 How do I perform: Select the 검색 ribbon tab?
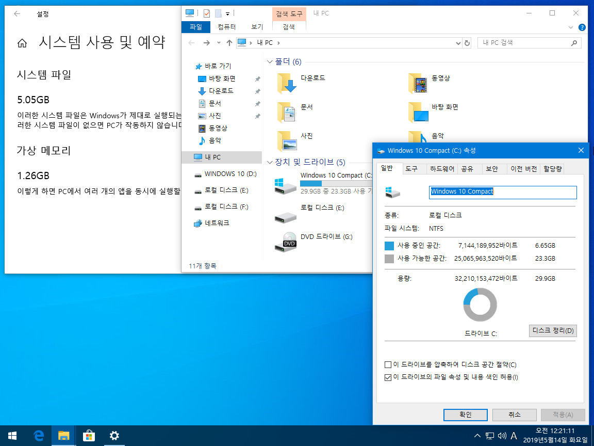coord(289,27)
